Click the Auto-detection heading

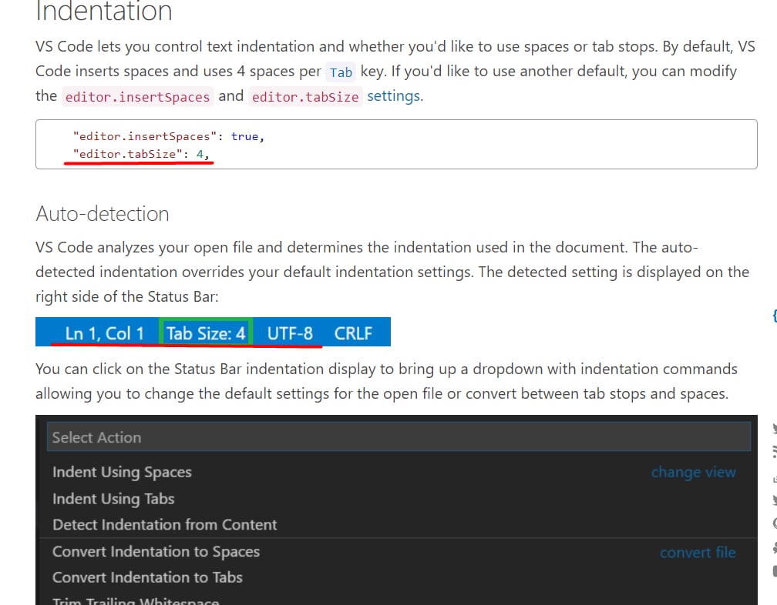coord(103,214)
